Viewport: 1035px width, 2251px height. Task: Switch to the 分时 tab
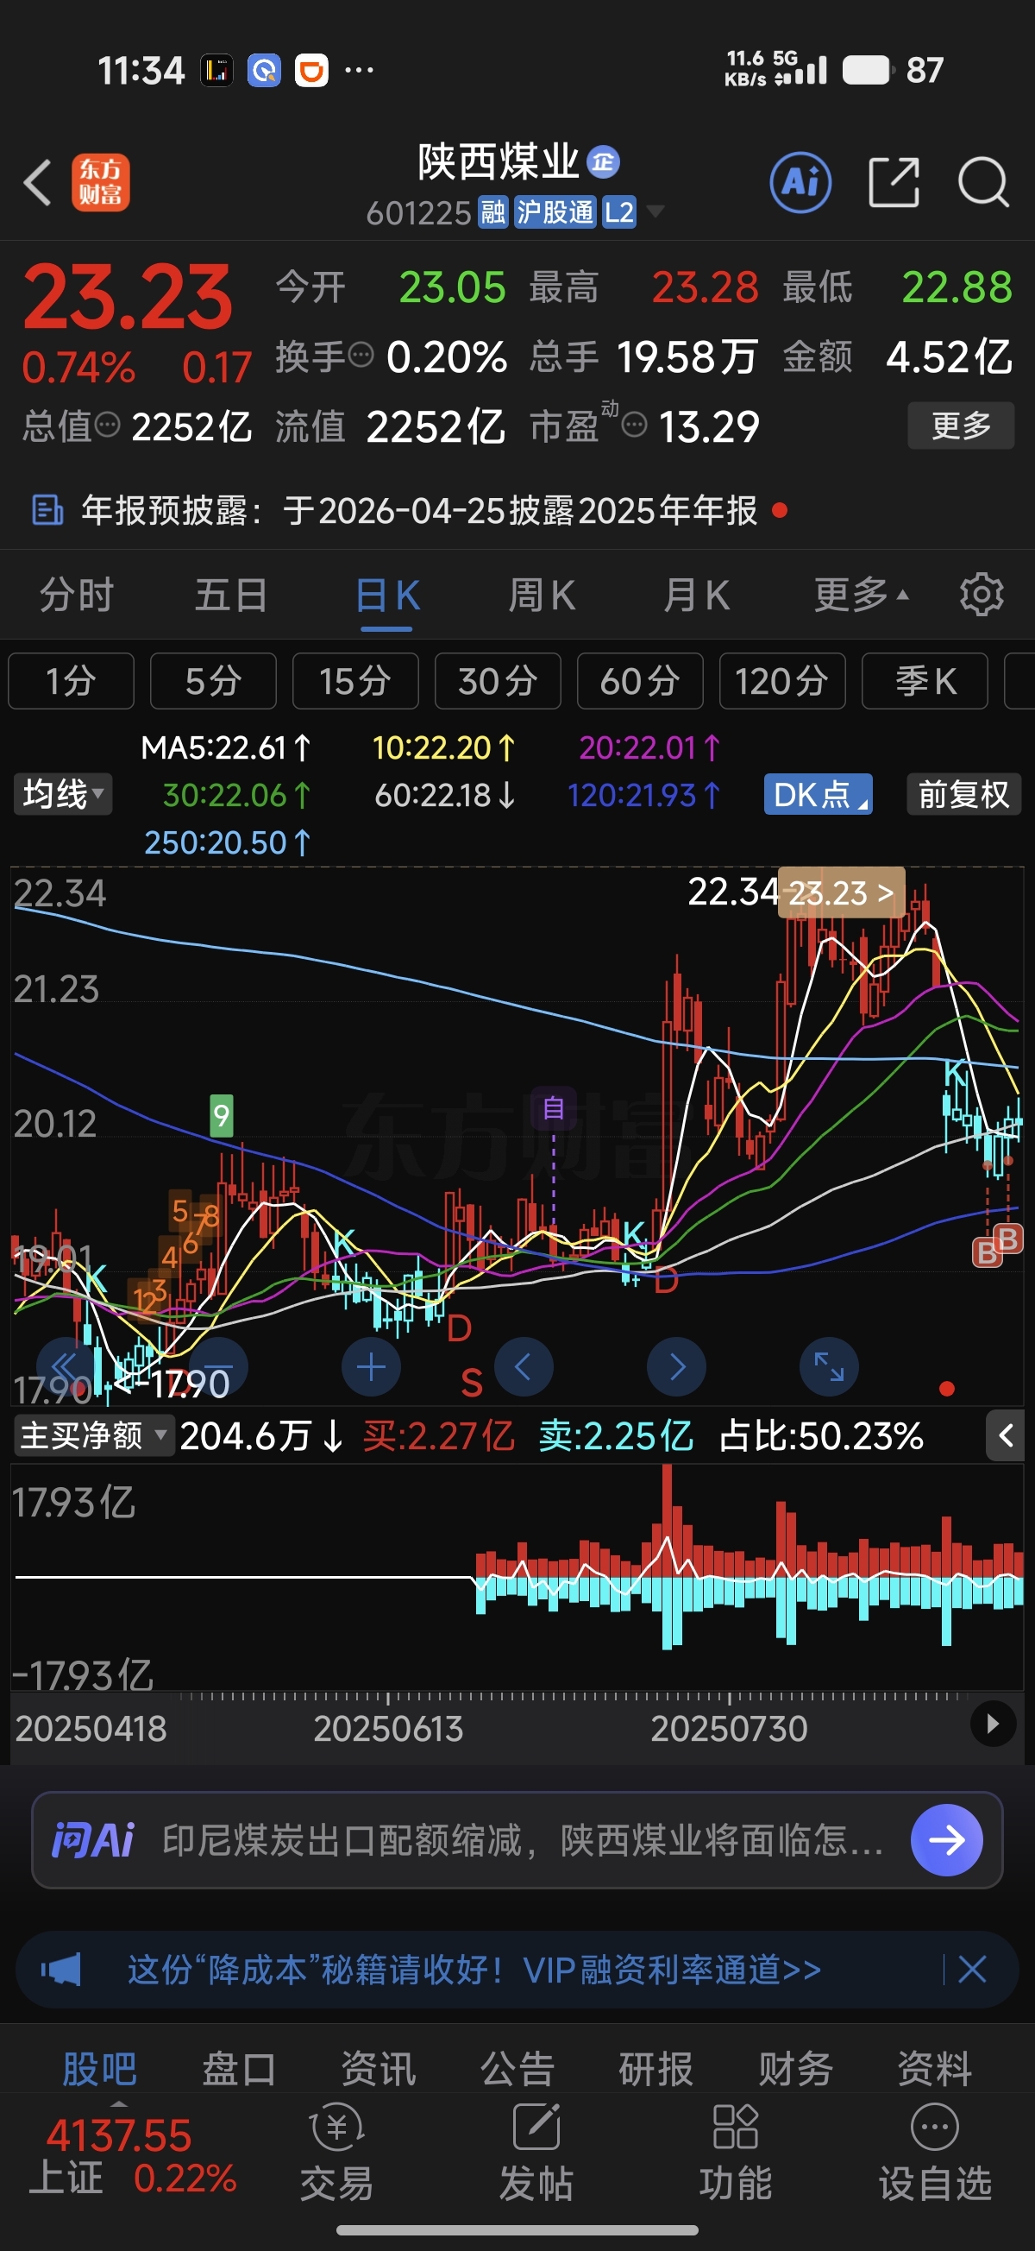[x=77, y=595]
